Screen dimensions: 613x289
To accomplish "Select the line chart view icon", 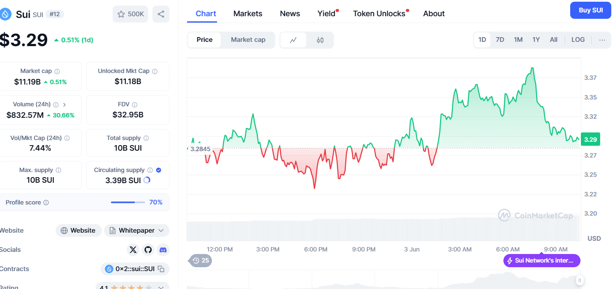I will tap(293, 40).
